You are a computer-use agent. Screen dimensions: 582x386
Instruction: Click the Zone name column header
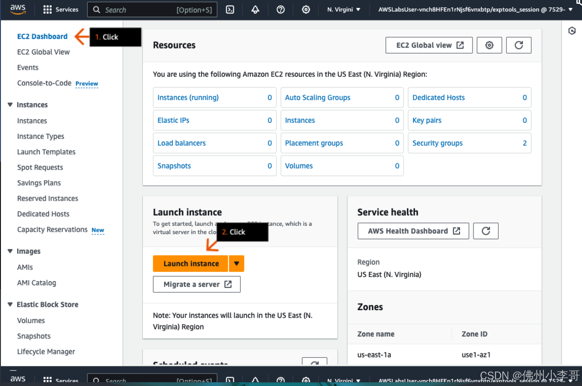pyautogui.click(x=376, y=334)
